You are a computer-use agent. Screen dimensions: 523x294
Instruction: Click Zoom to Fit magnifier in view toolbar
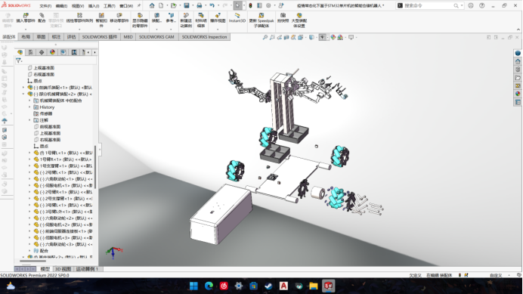click(x=265, y=37)
